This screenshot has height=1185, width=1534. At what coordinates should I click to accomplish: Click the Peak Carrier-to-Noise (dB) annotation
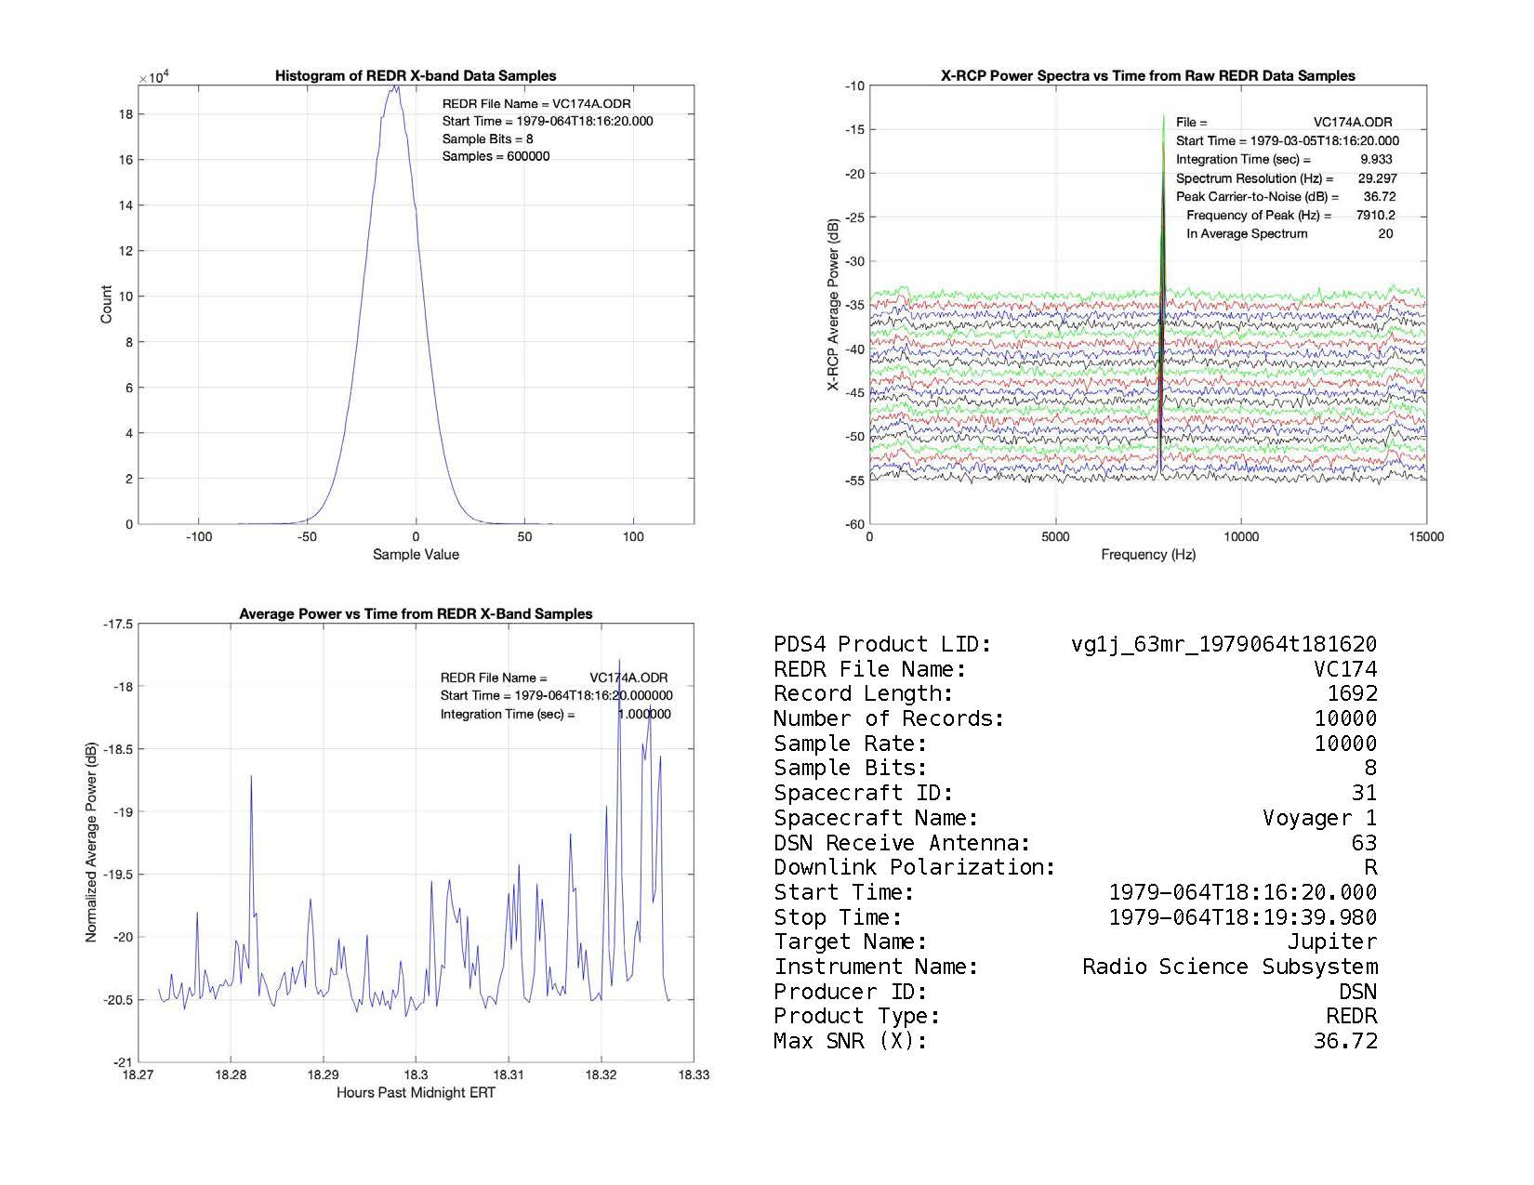pyautogui.click(x=1257, y=197)
